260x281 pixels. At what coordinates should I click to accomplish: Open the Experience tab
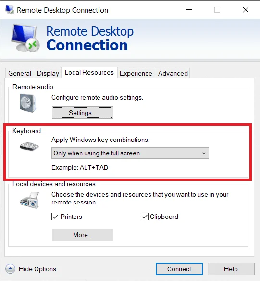[x=136, y=73]
